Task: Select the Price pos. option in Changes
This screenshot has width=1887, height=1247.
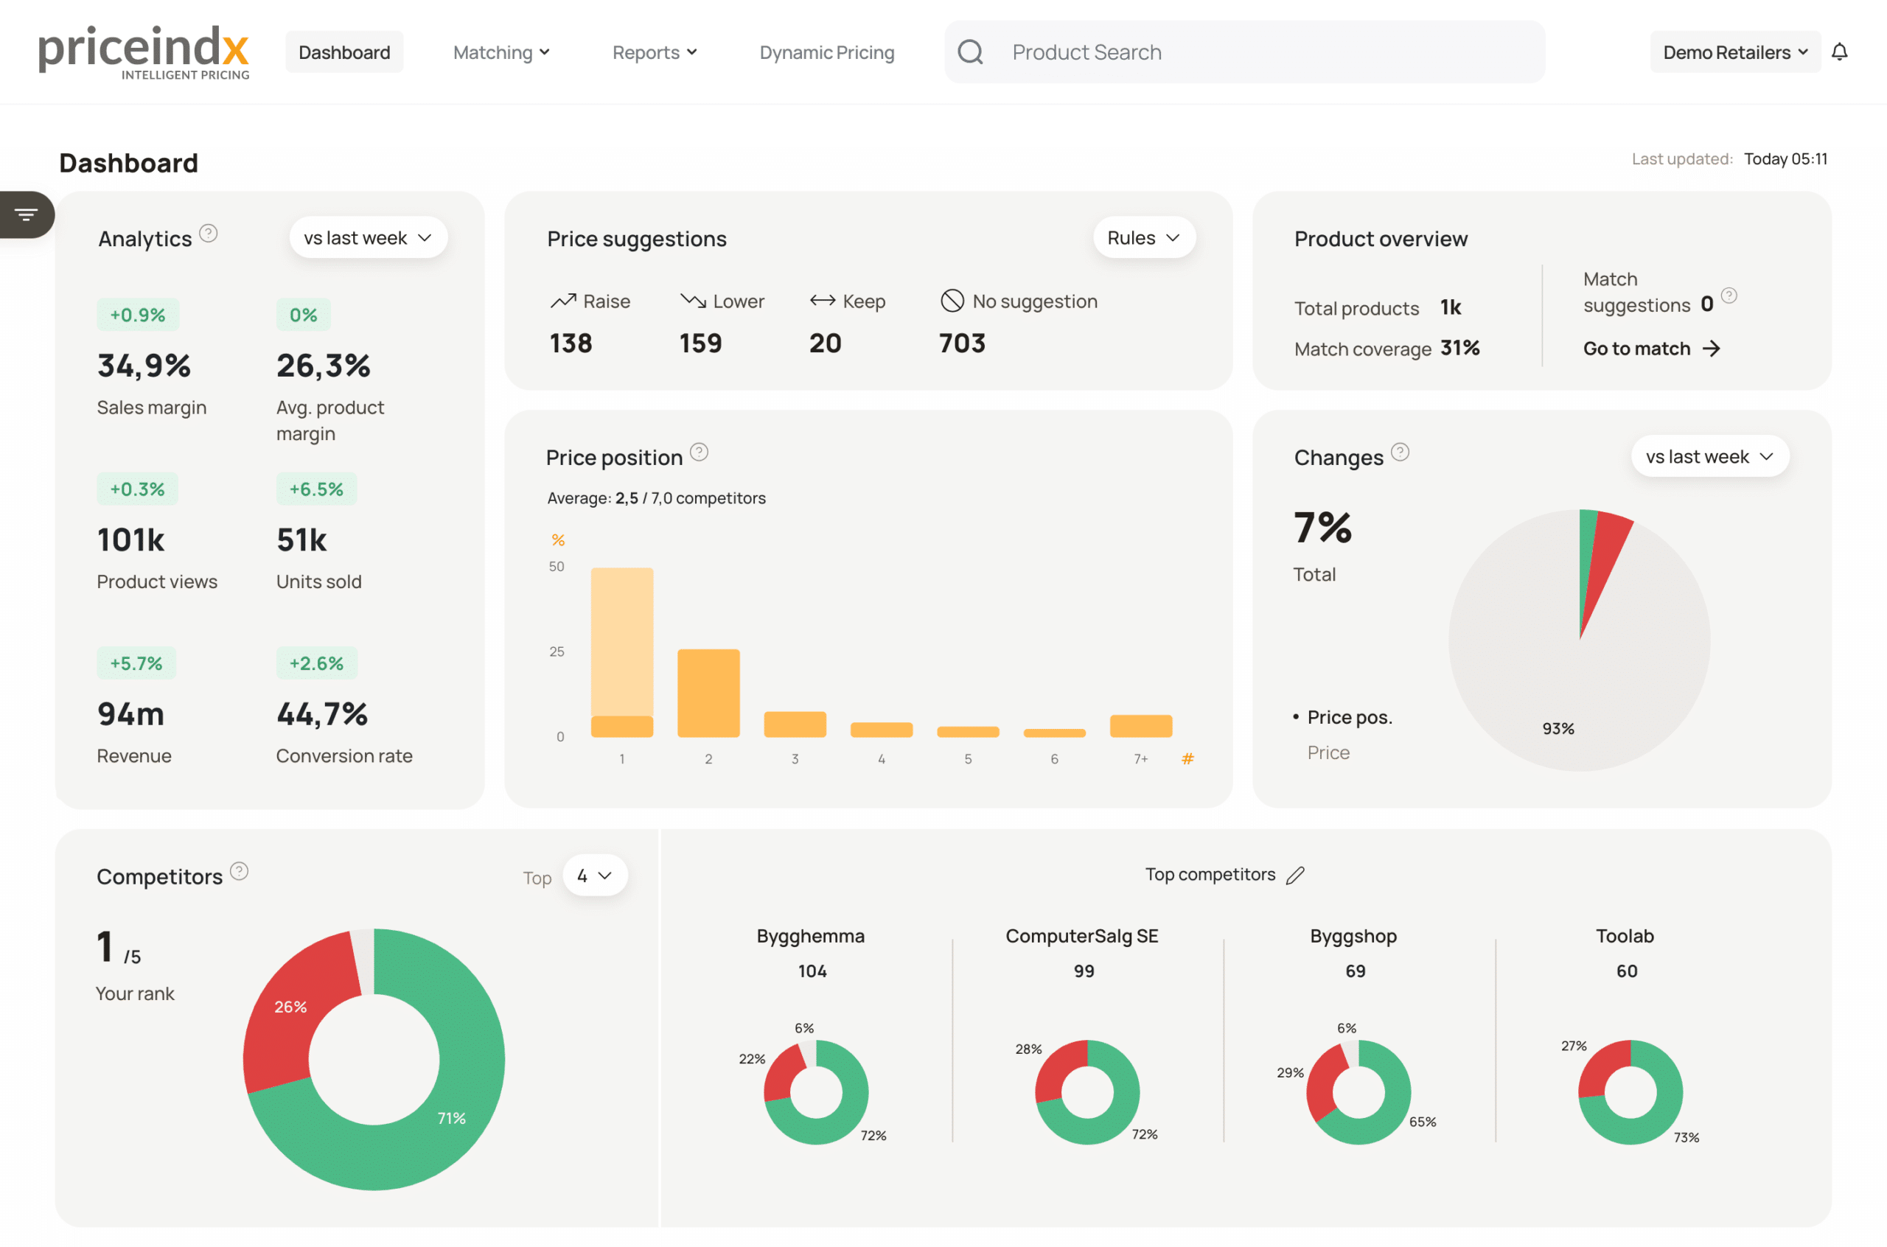Action: coord(1349,716)
